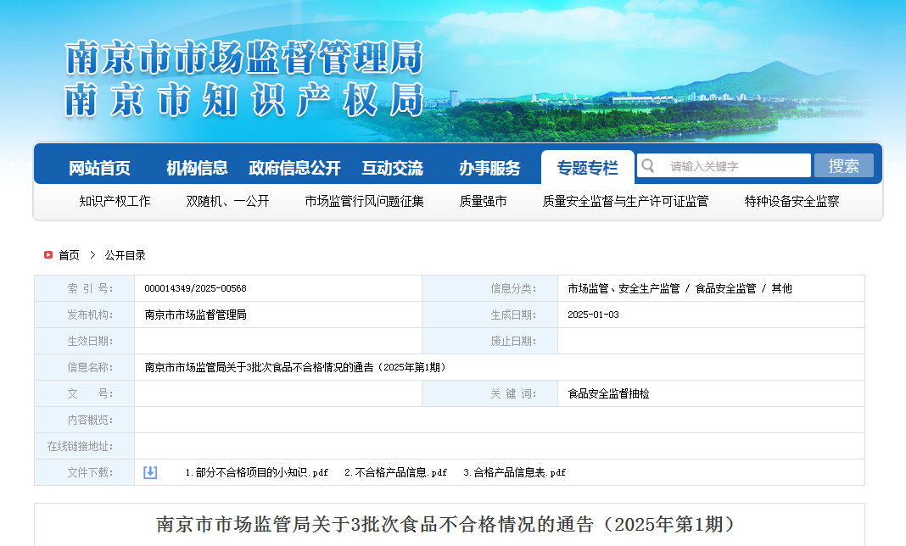Click the 在线链接地址 label cell
The image size is (906, 546).
coord(84,446)
